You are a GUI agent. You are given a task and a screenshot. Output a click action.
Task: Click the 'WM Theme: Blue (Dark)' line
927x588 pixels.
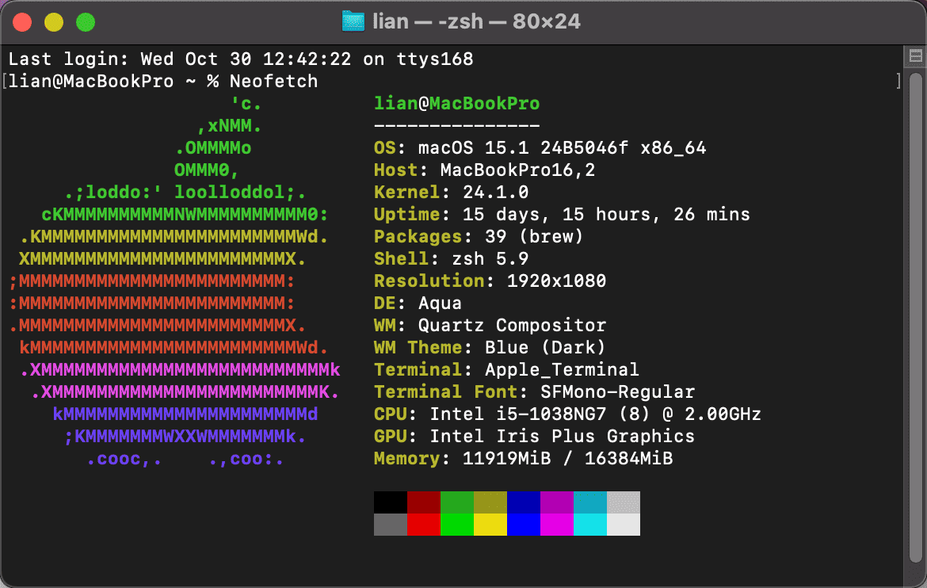pyautogui.click(x=490, y=347)
